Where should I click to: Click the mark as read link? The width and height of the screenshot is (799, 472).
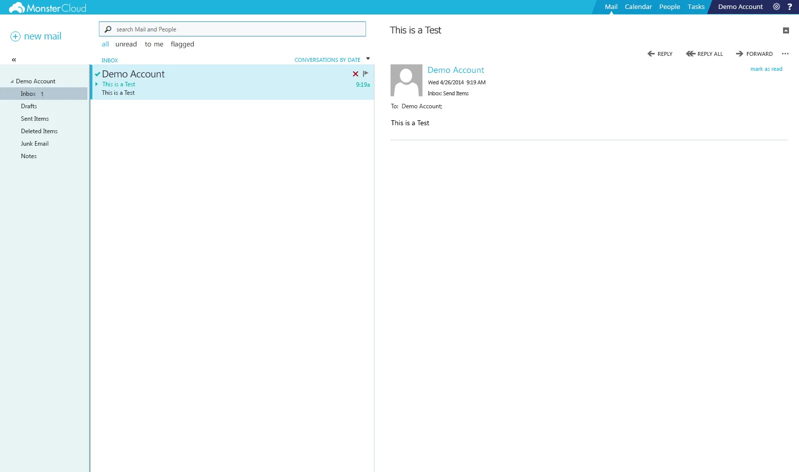[766, 69]
